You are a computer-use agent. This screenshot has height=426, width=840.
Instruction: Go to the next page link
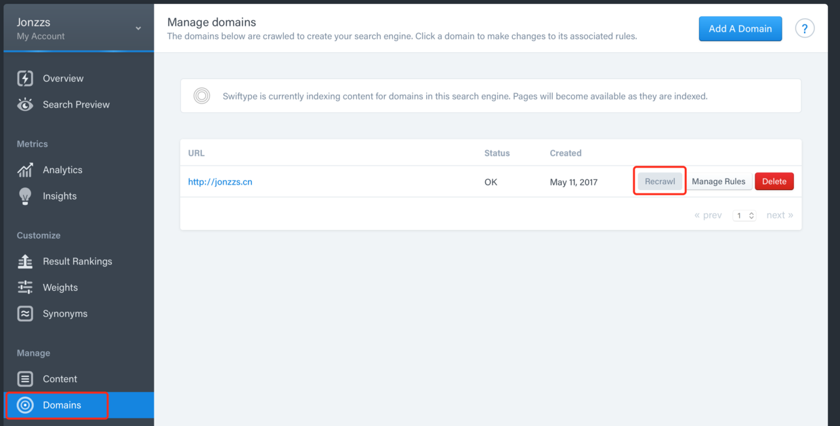coord(780,215)
